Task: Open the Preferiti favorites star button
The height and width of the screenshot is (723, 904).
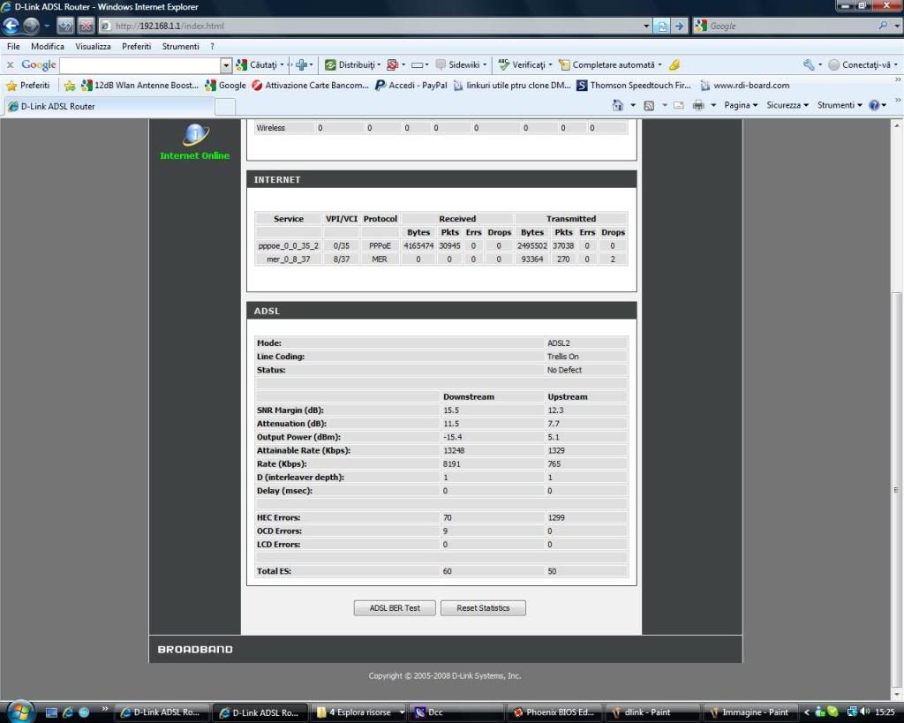Action: (x=28, y=86)
